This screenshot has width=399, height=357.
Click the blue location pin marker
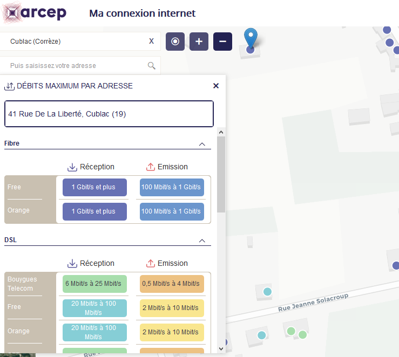[x=251, y=39]
